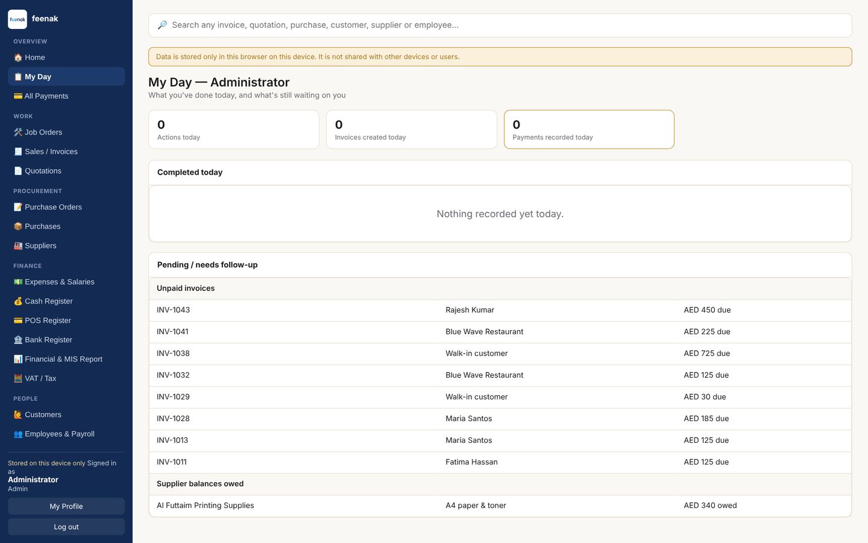Click the Log out button
The width and height of the screenshot is (868, 543).
[x=66, y=527]
